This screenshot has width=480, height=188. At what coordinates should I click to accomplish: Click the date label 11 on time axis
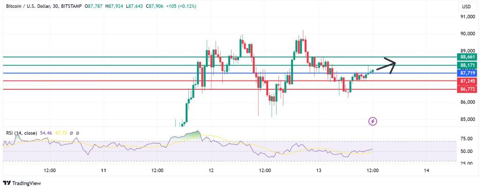[104, 171]
